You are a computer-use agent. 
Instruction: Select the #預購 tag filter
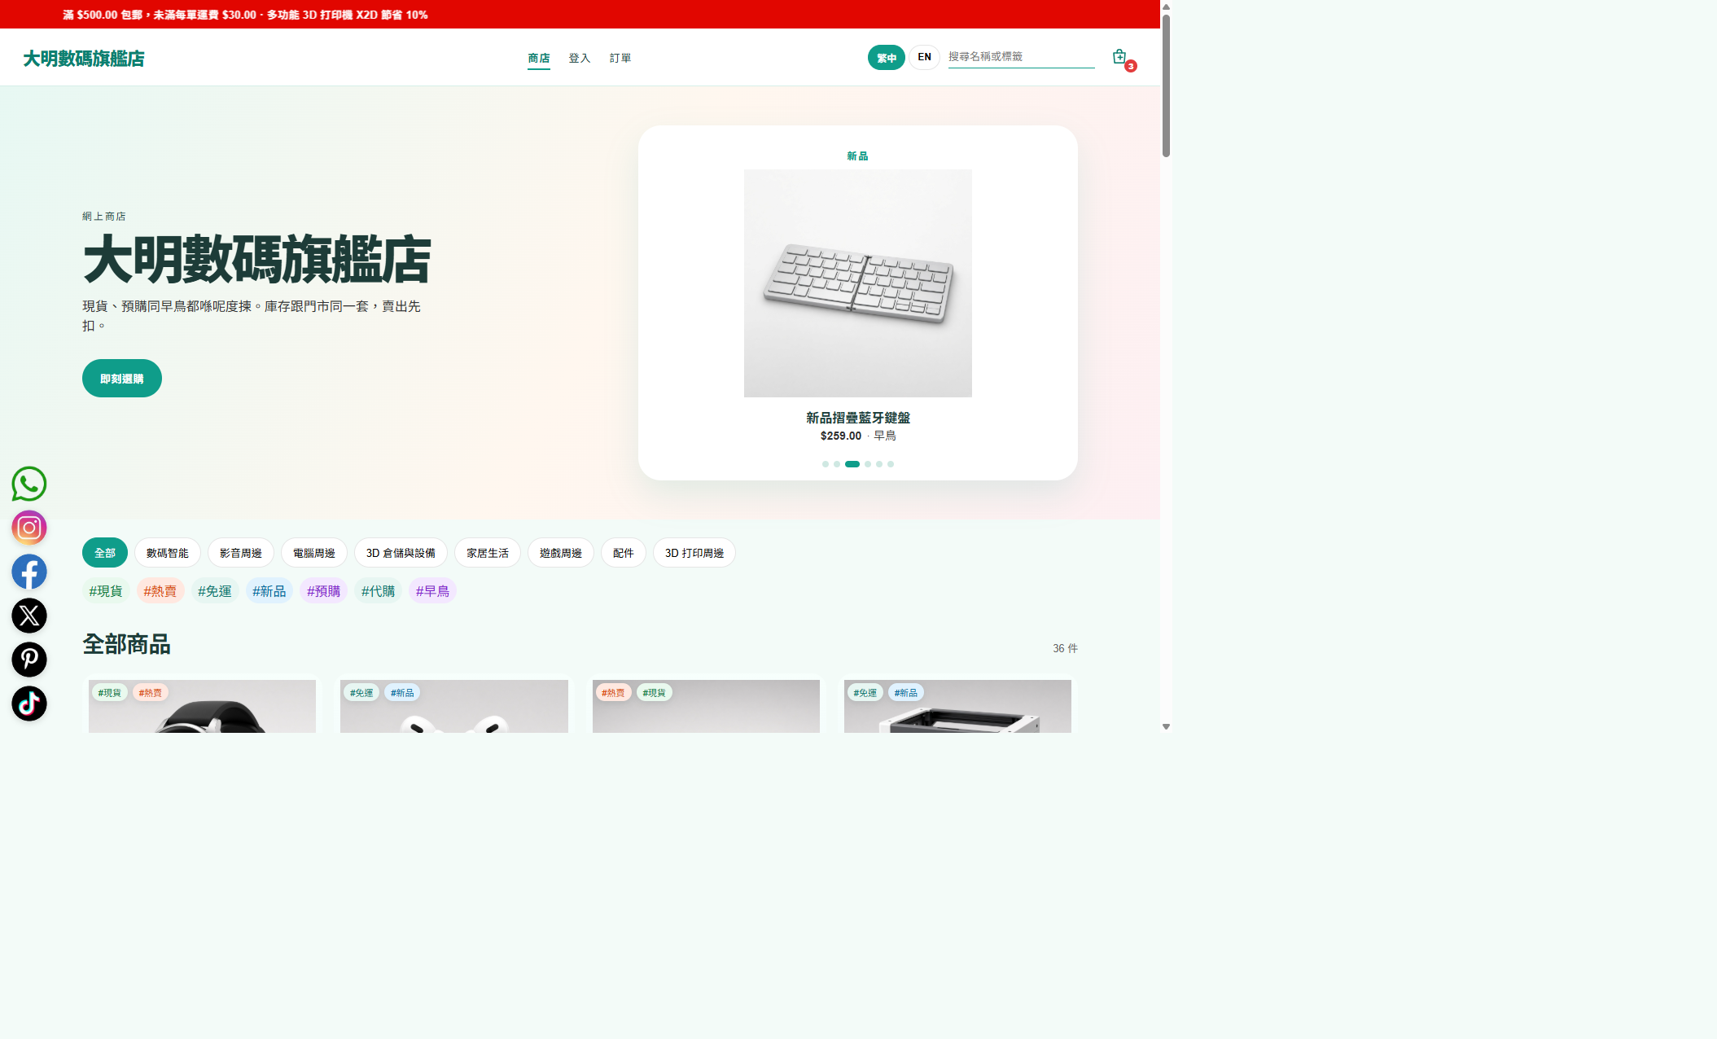pos(323,591)
